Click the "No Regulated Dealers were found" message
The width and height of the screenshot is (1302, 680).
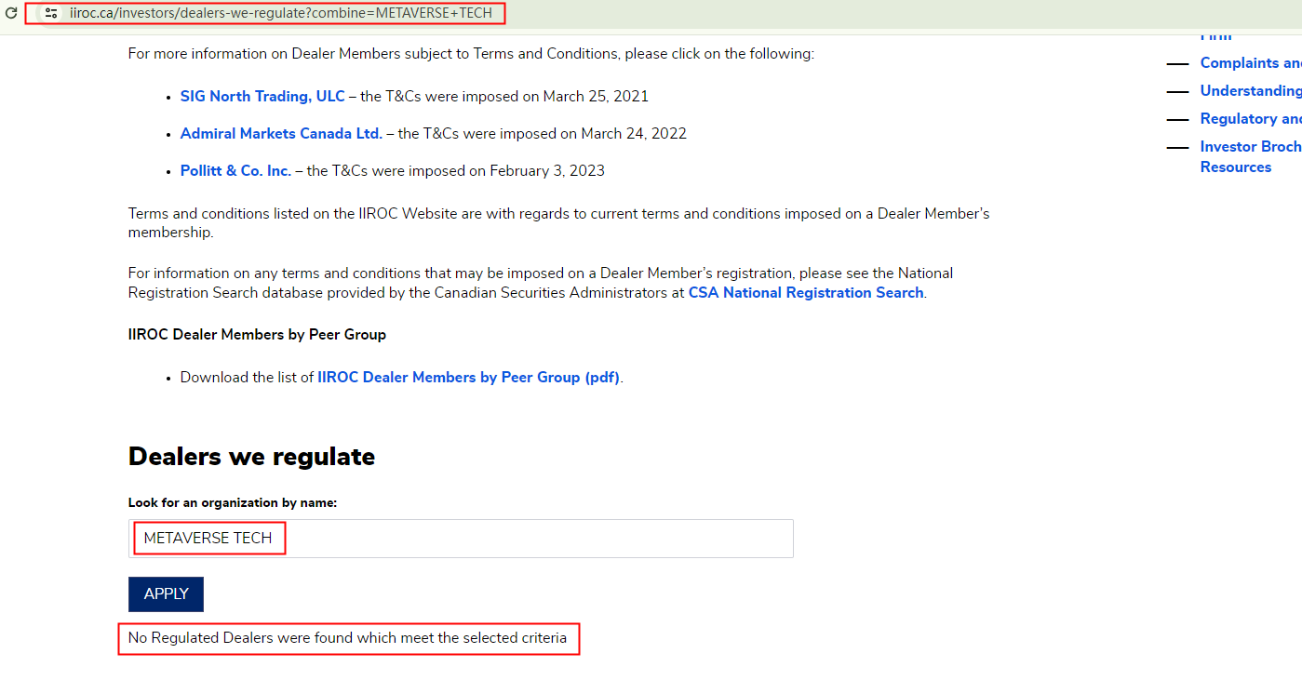click(347, 638)
